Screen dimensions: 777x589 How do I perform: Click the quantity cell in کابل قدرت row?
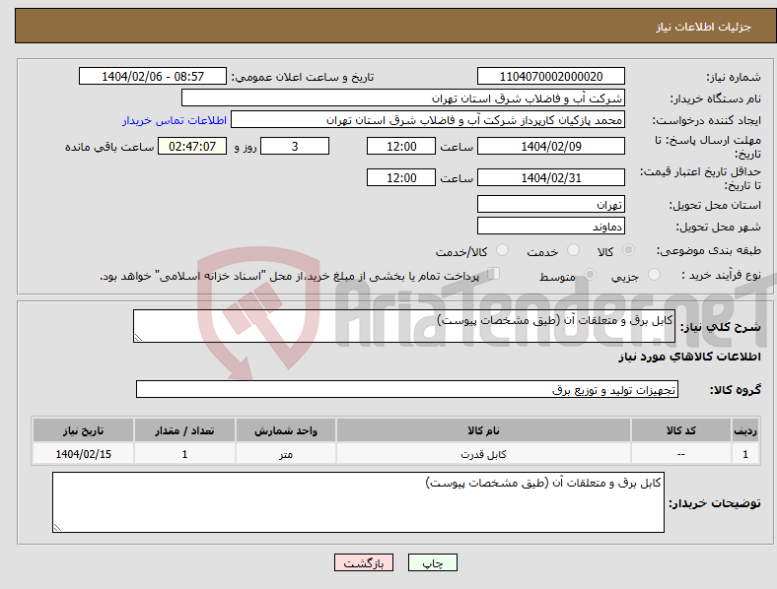184,454
